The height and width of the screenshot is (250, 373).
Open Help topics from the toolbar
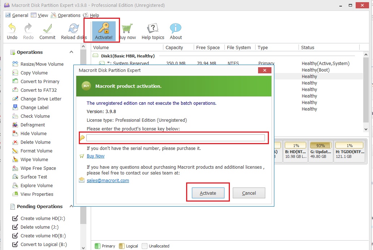(x=152, y=31)
